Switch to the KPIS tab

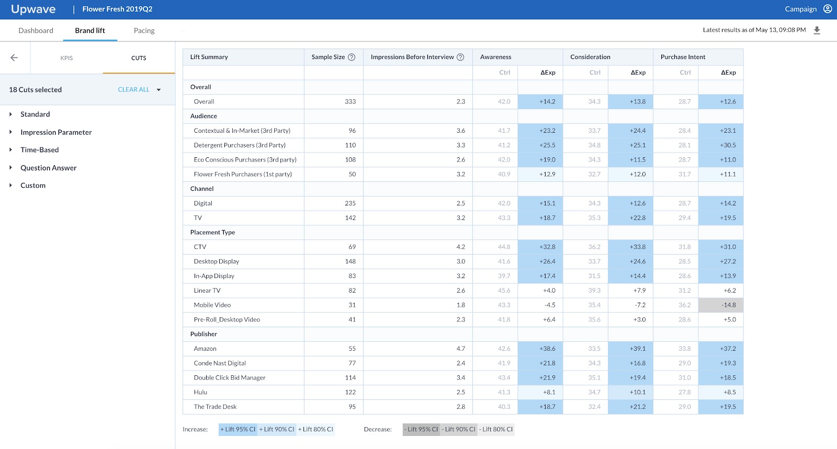pos(66,58)
